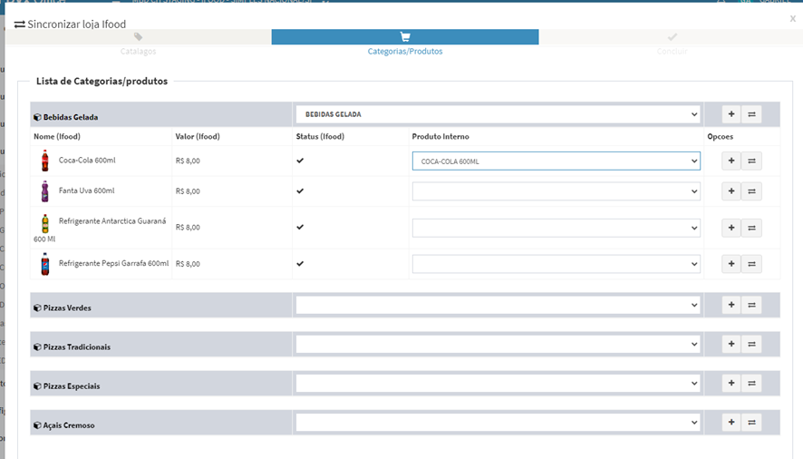Select the Categorias/Produtos step tab
The height and width of the screenshot is (459, 803).
tap(405, 43)
